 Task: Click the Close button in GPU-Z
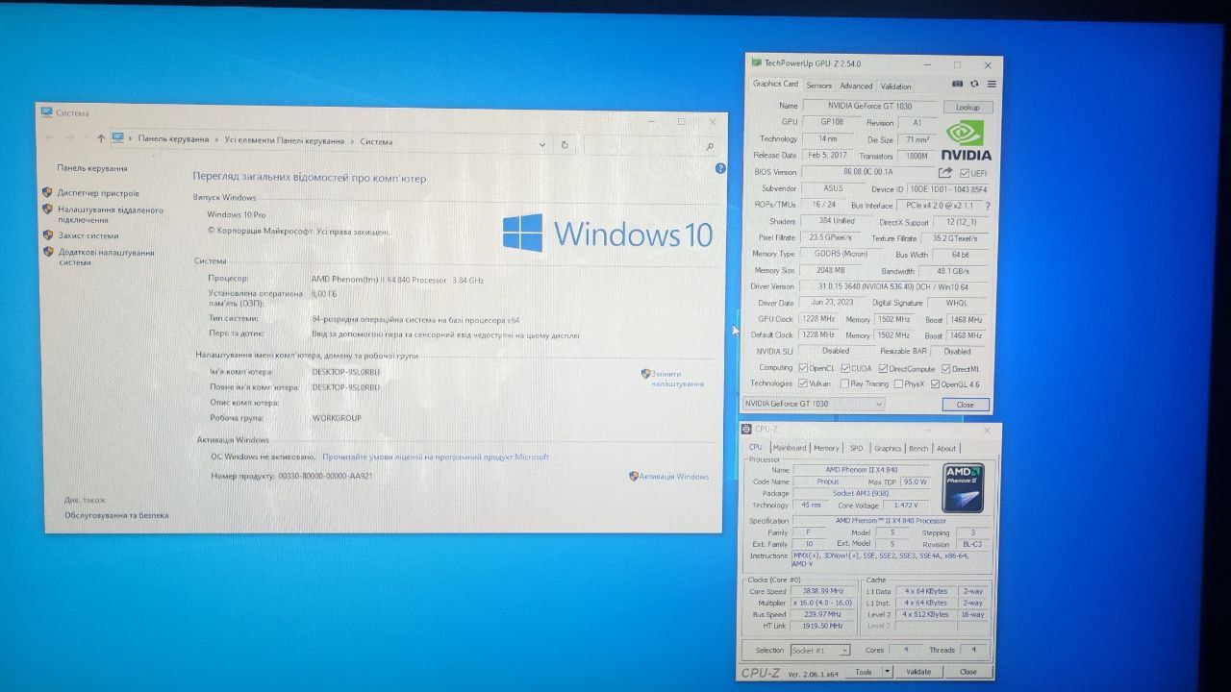click(965, 405)
